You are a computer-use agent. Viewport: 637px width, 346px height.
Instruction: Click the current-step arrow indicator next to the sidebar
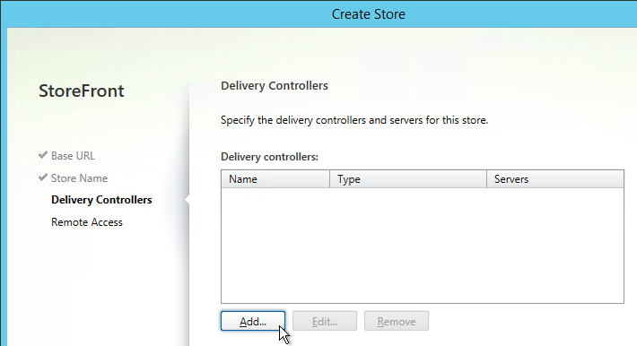(187, 200)
